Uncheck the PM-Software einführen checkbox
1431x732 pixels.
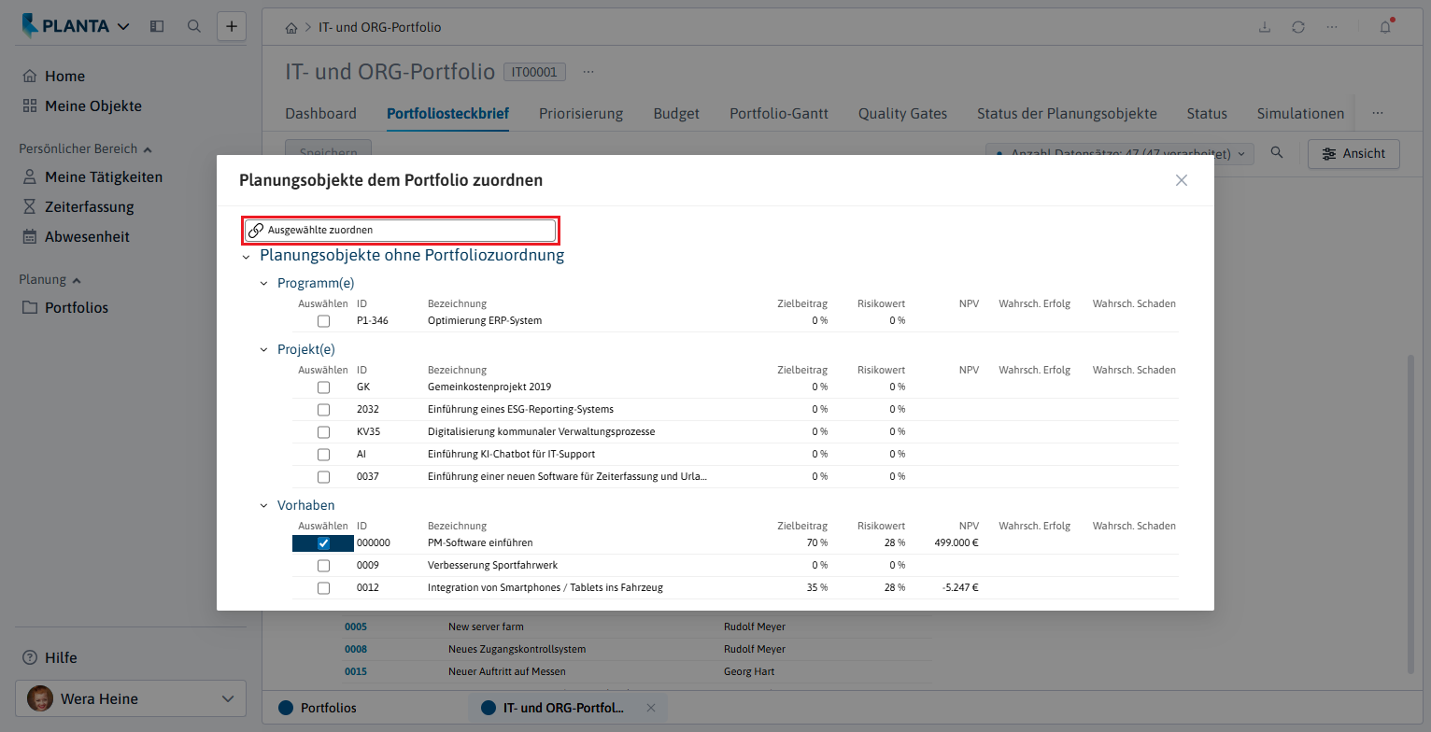click(323, 543)
